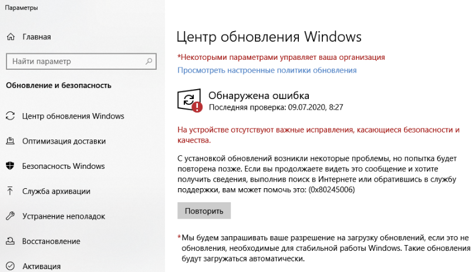Click the update error status icon
The image size is (475, 272).
point(190,100)
